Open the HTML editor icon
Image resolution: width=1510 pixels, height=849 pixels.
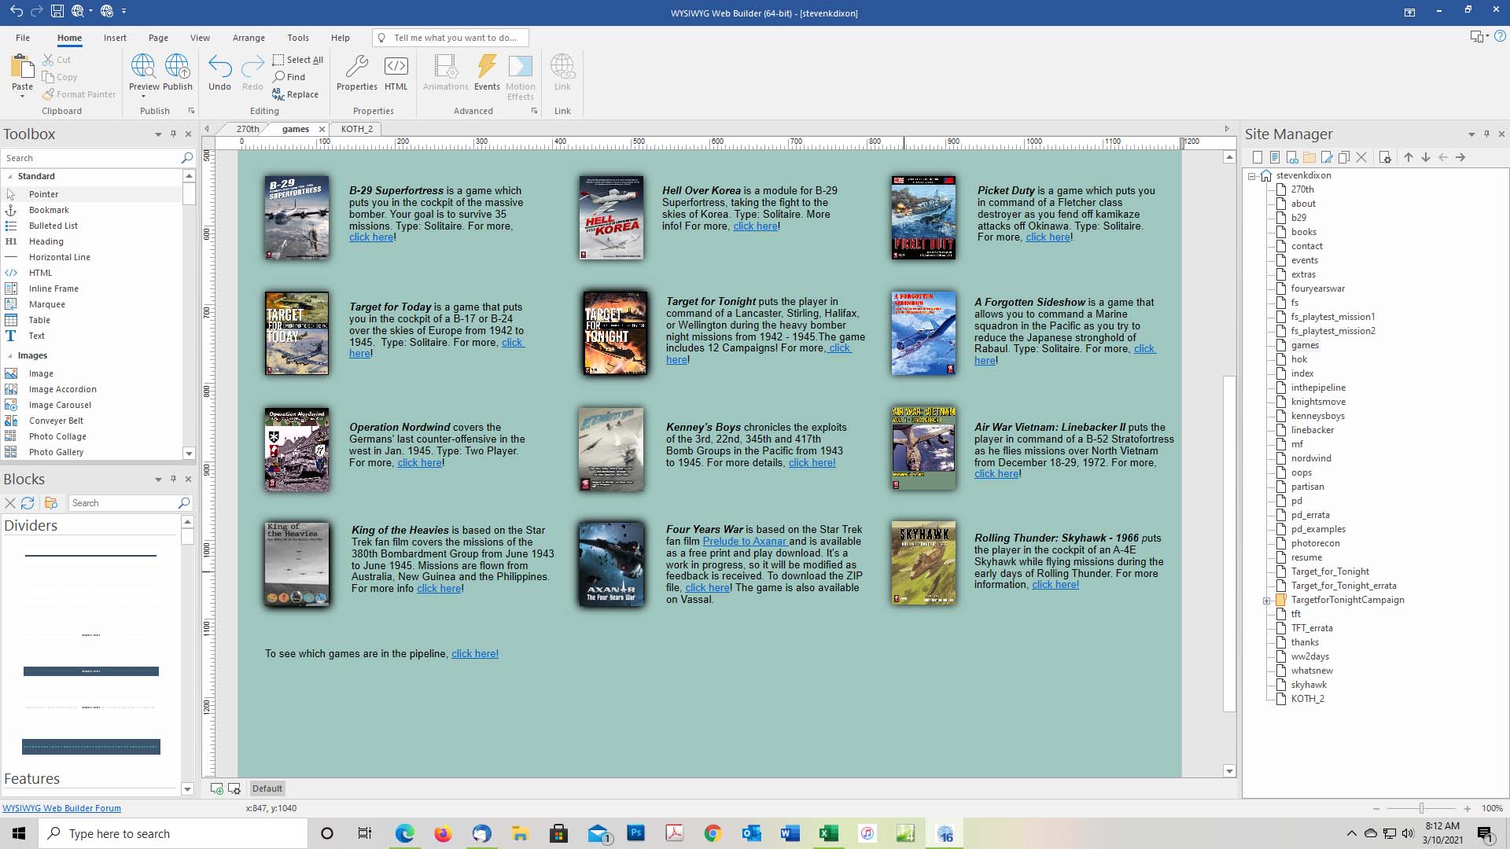click(x=396, y=66)
